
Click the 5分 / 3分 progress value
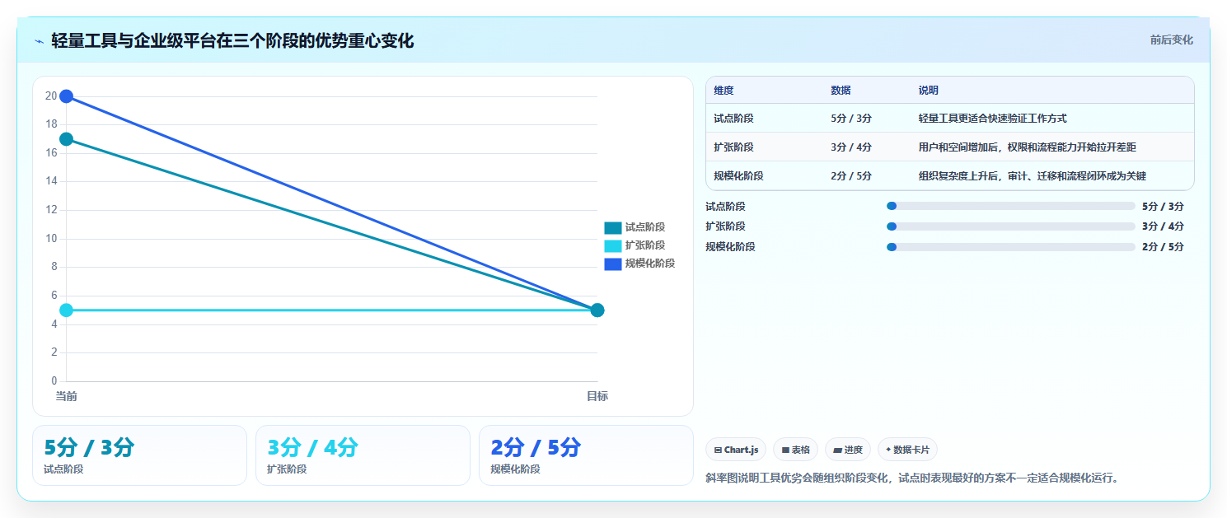pos(1163,207)
